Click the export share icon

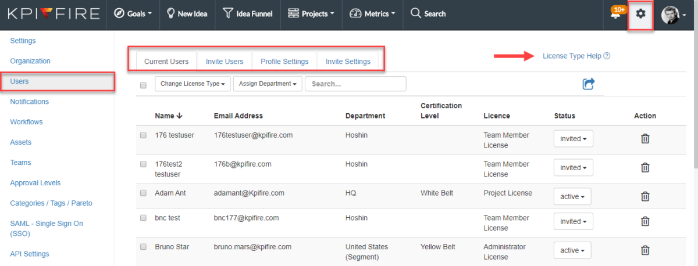tap(588, 84)
